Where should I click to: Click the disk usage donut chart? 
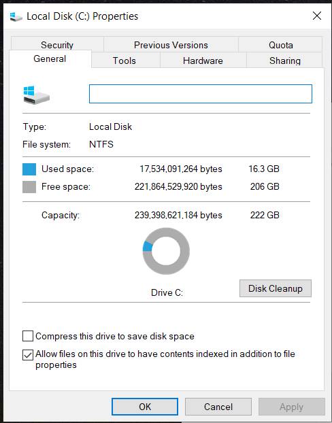click(x=166, y=251)
